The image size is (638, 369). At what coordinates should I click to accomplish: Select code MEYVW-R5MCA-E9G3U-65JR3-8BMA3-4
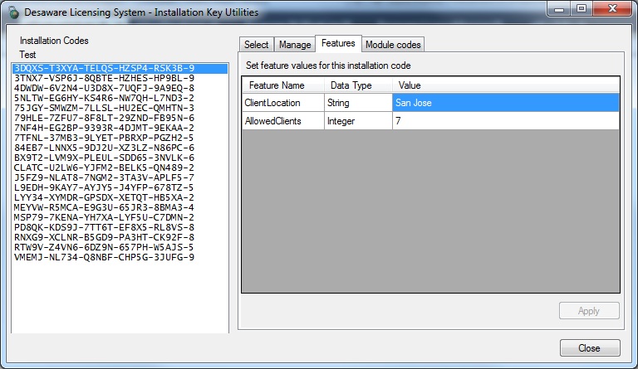120,207
